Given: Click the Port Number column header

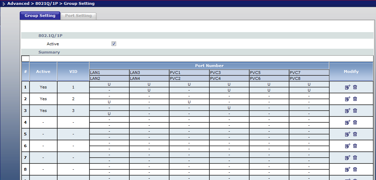Looking at the screenshot, I should tap(209, 66).
